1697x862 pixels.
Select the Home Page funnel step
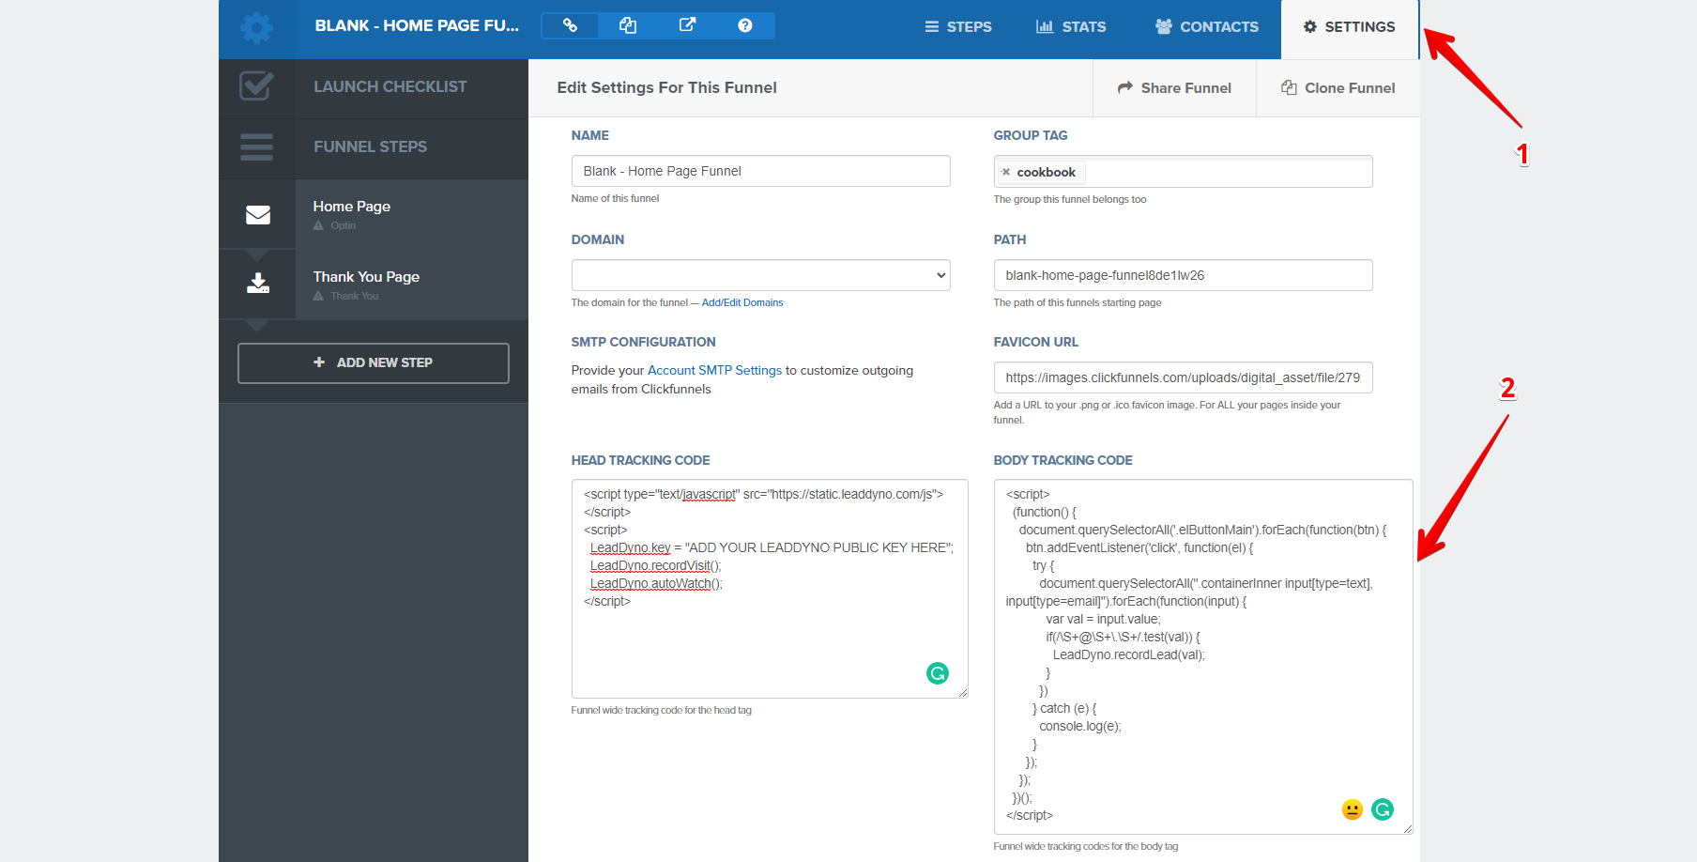pos(374,215)
